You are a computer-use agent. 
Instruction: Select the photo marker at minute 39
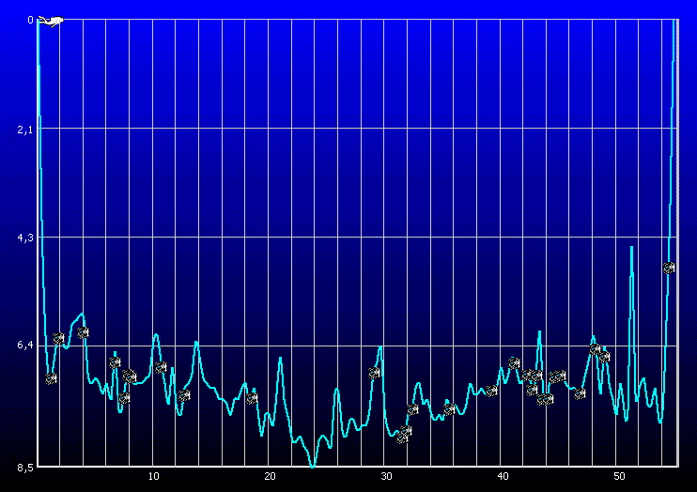pos(491,391)
